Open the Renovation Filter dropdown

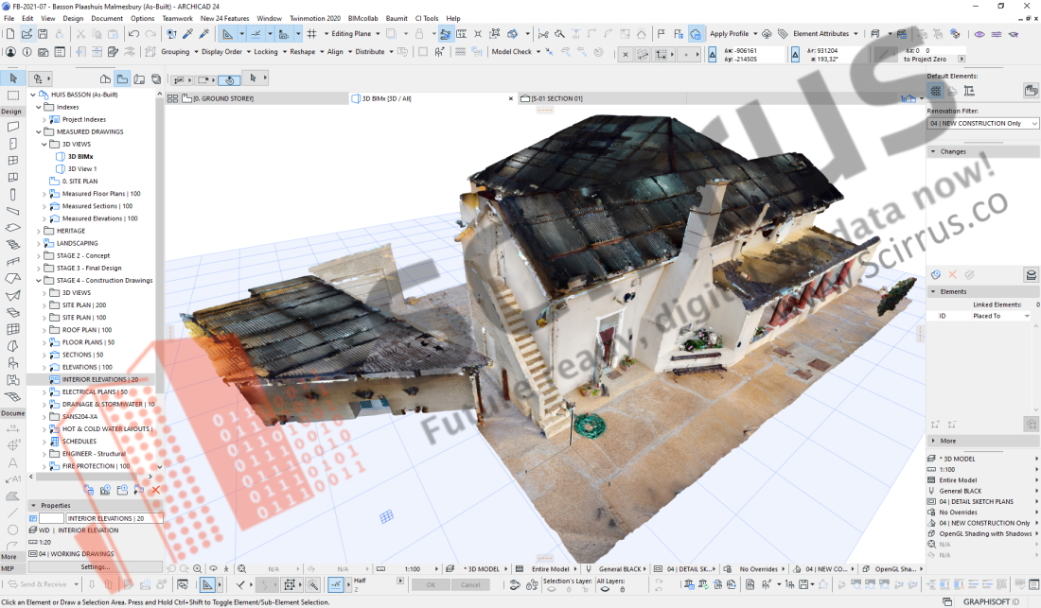(981, 124)
